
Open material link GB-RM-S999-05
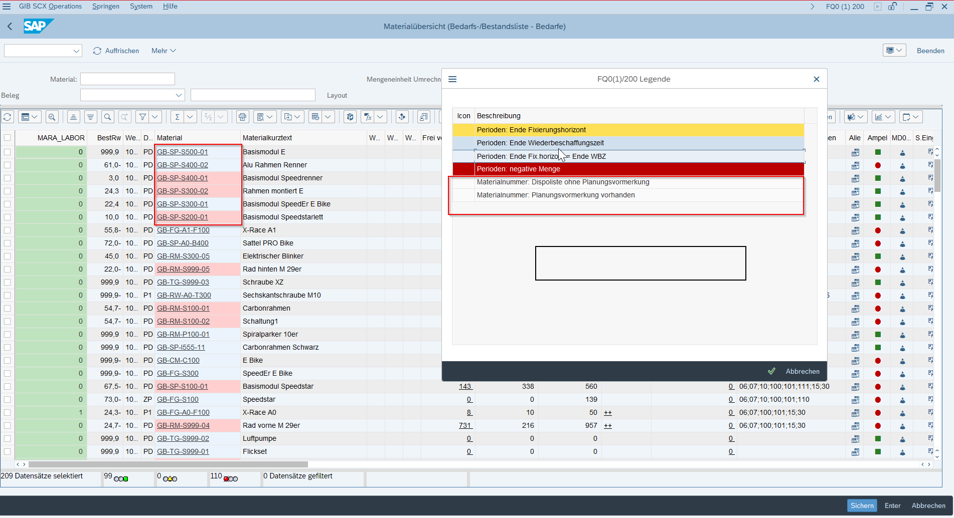[183, 269]
